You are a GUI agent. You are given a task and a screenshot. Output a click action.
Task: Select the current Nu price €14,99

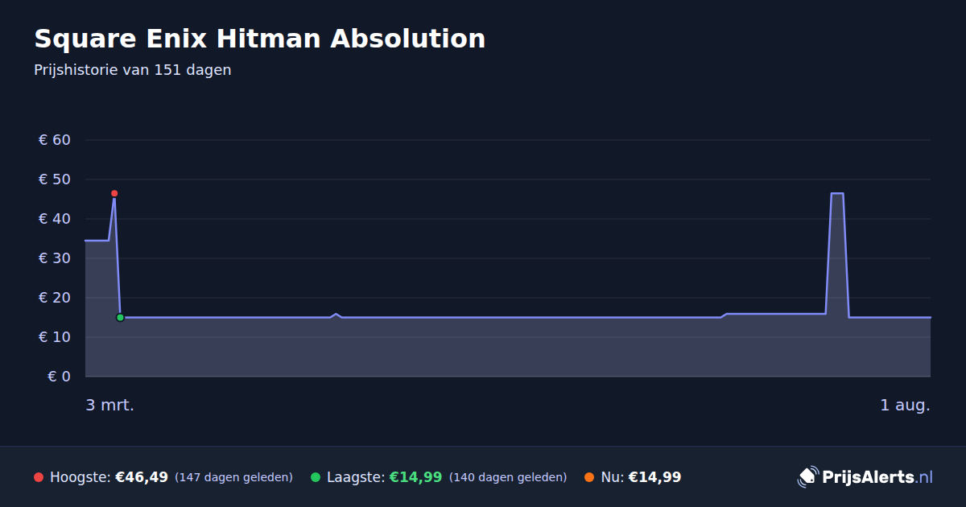pos(654,477)
